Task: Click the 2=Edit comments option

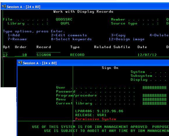Action: point(69,35)
